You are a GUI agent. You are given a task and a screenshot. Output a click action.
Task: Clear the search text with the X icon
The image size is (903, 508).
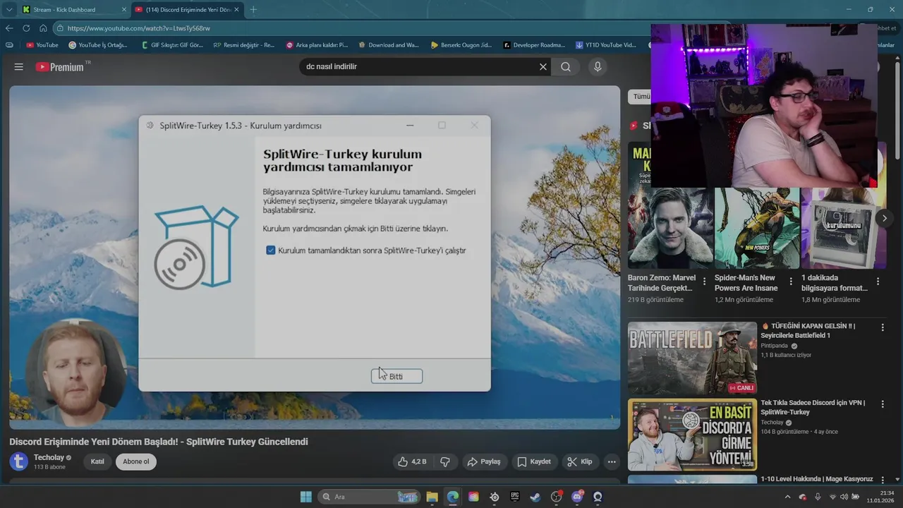pyautogui.click(x=543, y=67)
